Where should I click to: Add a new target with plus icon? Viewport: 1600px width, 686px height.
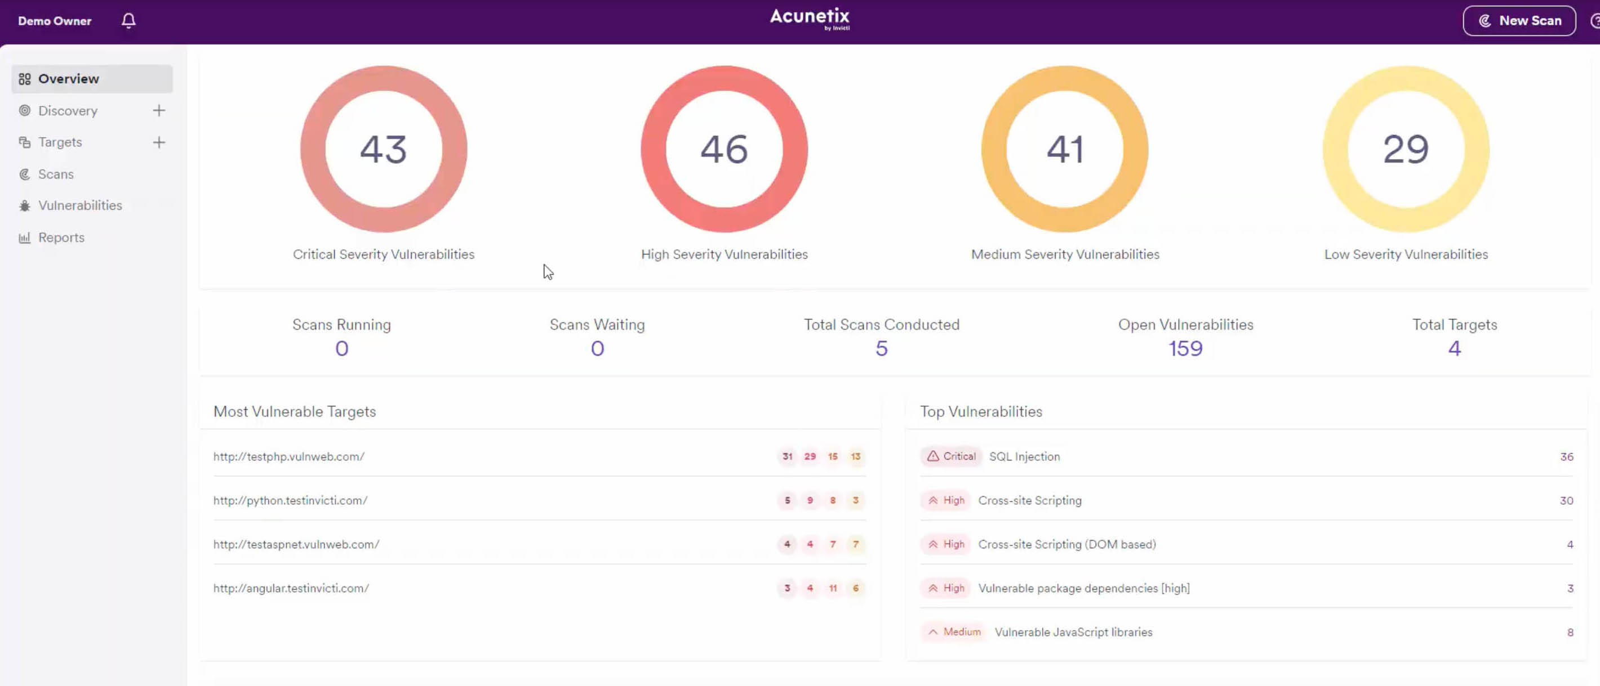pyautogui.click(x=159, y=142)
